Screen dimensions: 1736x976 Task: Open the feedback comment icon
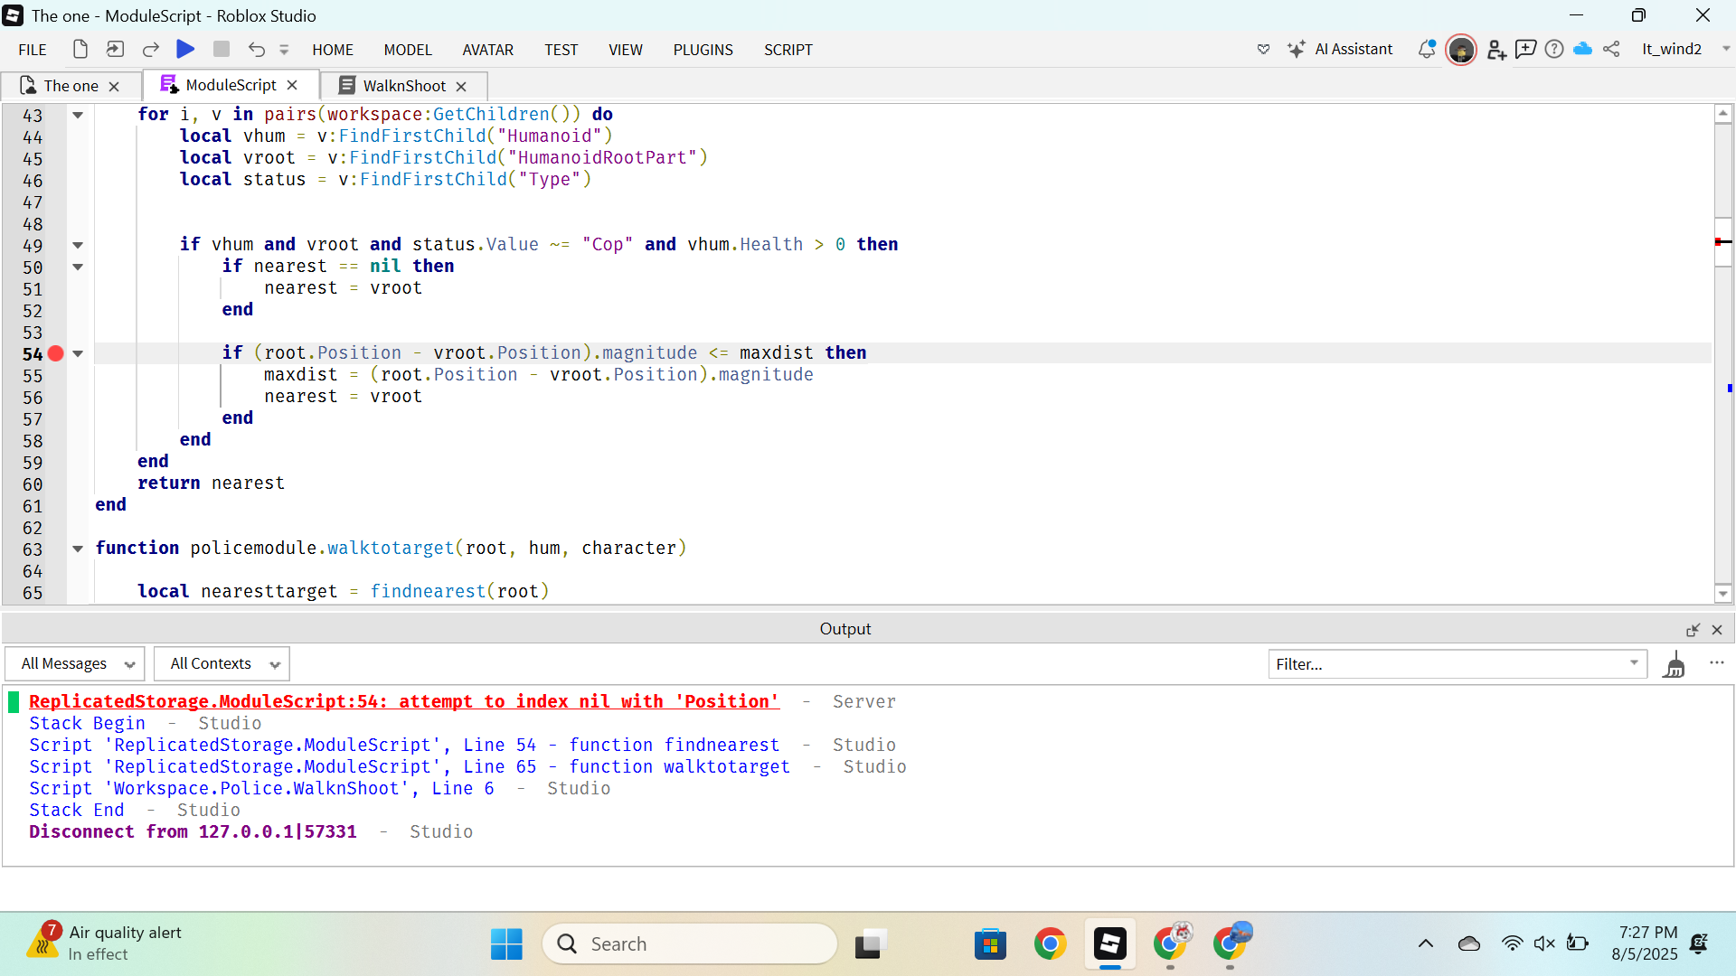click(x=1525, y=50)
